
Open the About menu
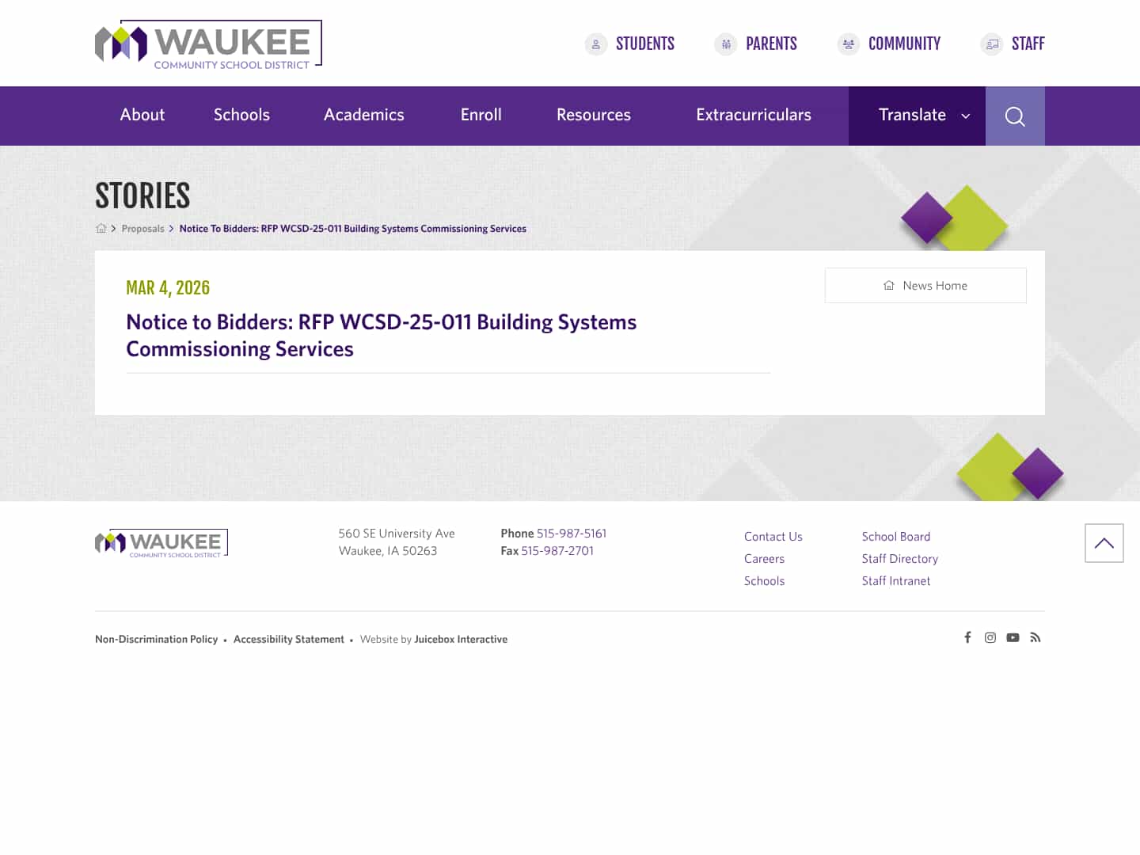pos(142,116)
